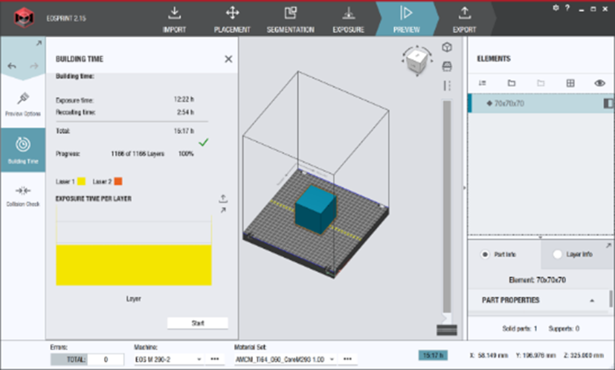Switch to 3D perspective cube view icon
This screenshot has width=615, height=370.
tap(447, 48)
